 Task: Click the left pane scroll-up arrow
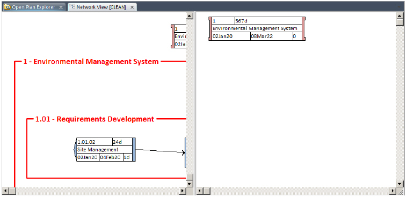(190, 16)
